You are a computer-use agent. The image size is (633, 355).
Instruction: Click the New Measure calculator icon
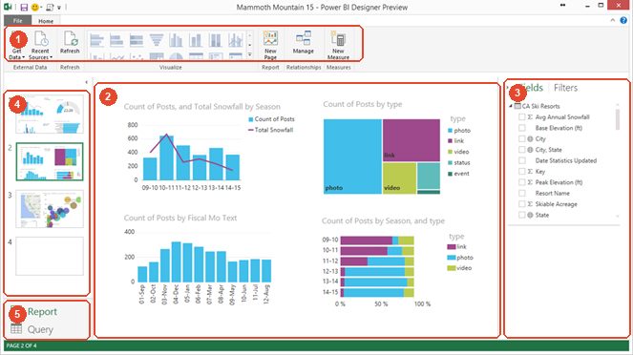point(338,39)
